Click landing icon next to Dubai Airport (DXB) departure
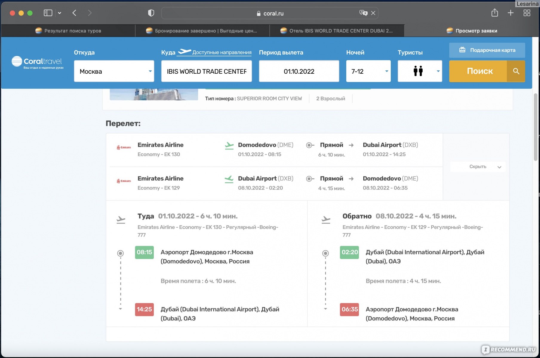This screenshot has width=540, height=358. [229, 179]
